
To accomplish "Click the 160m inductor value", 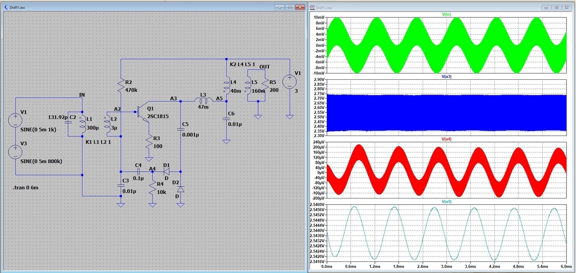I will pos(259,91).
